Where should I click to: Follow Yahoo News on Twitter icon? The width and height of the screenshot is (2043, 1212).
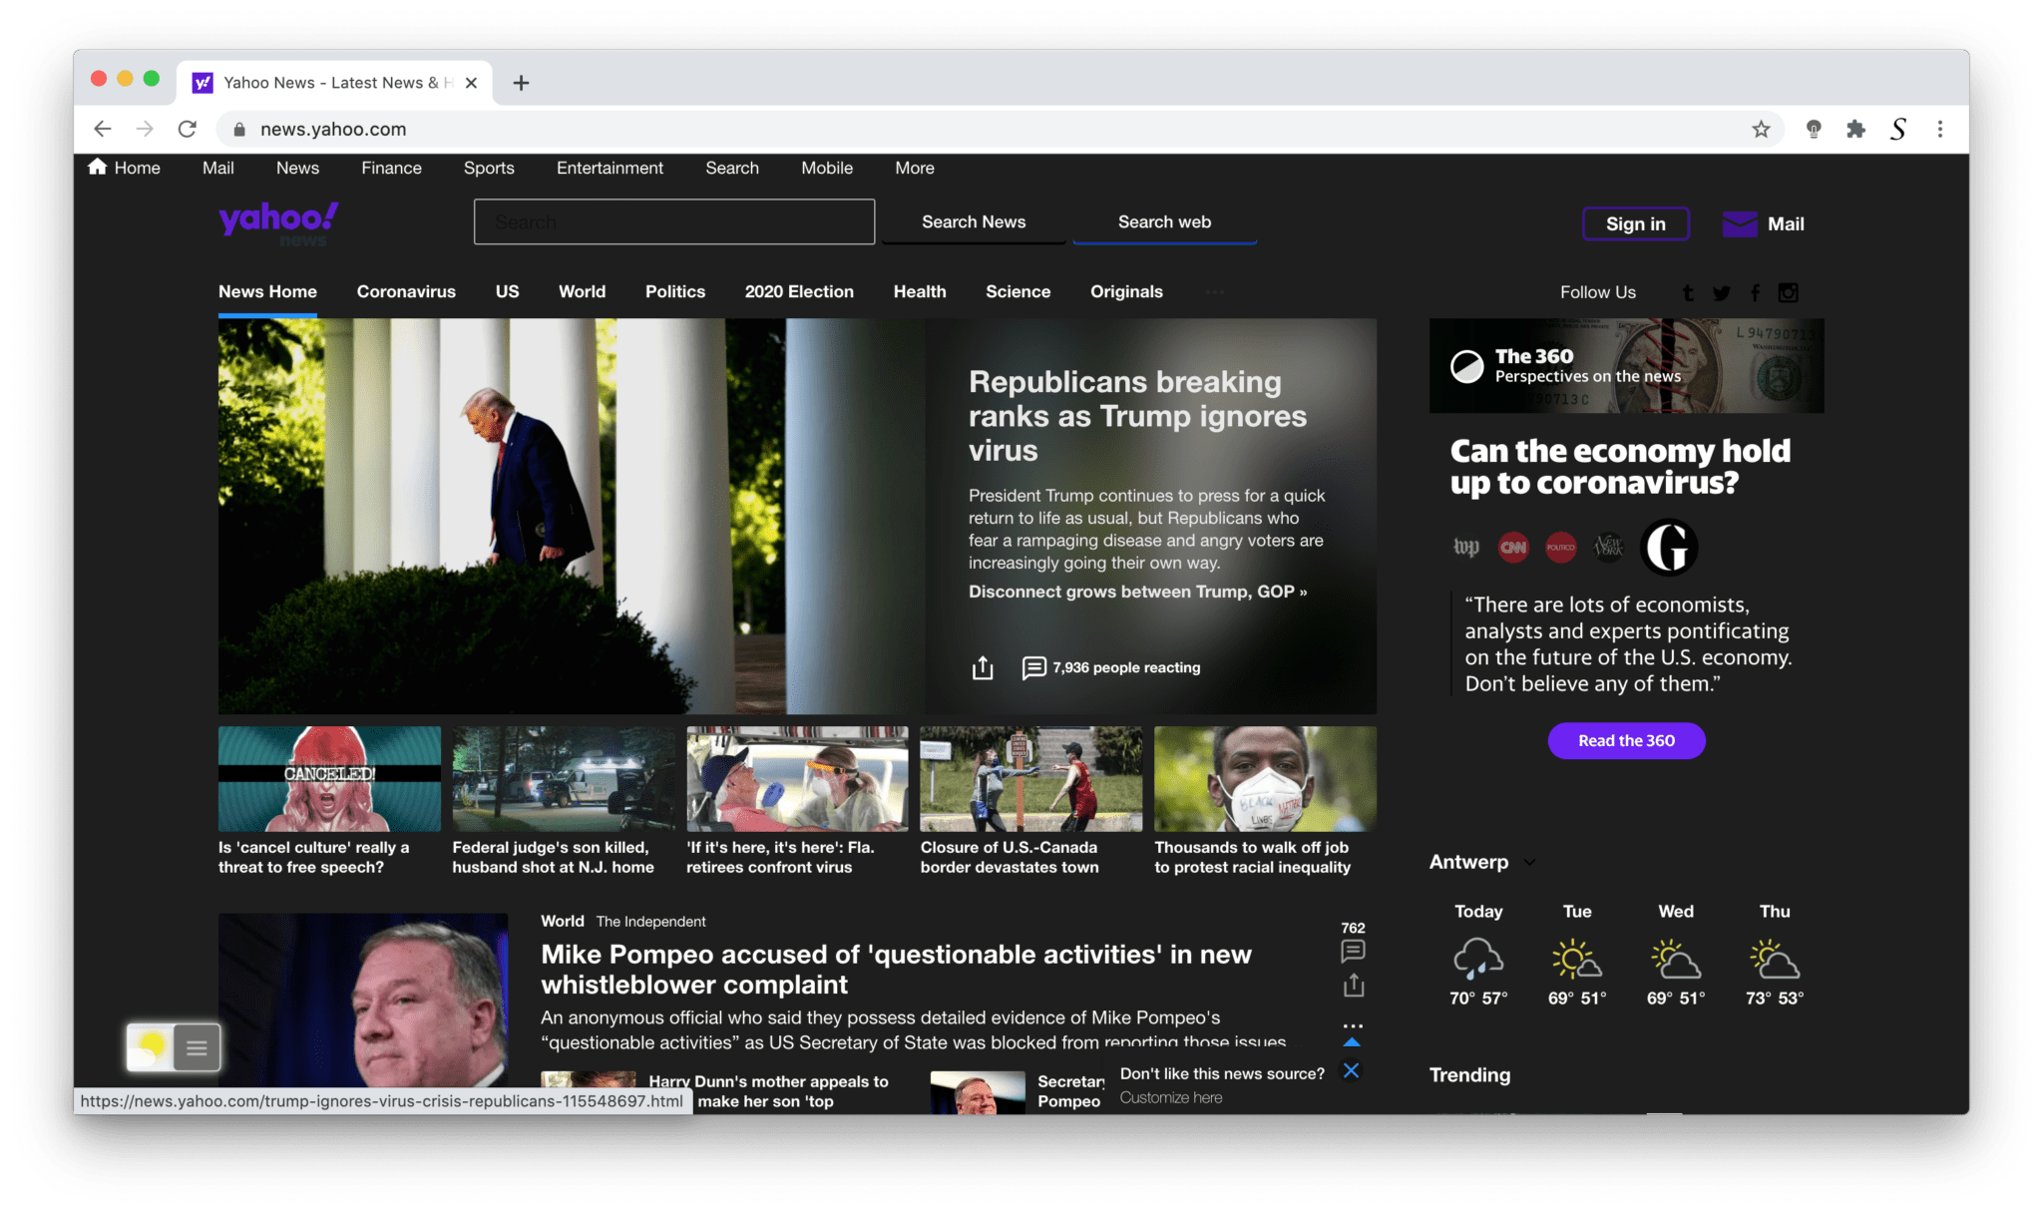point(1721,292)
